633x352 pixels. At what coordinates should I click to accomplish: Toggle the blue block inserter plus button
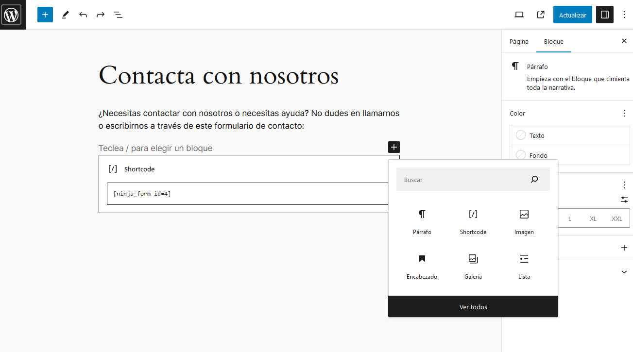click(x=45, y=15)
